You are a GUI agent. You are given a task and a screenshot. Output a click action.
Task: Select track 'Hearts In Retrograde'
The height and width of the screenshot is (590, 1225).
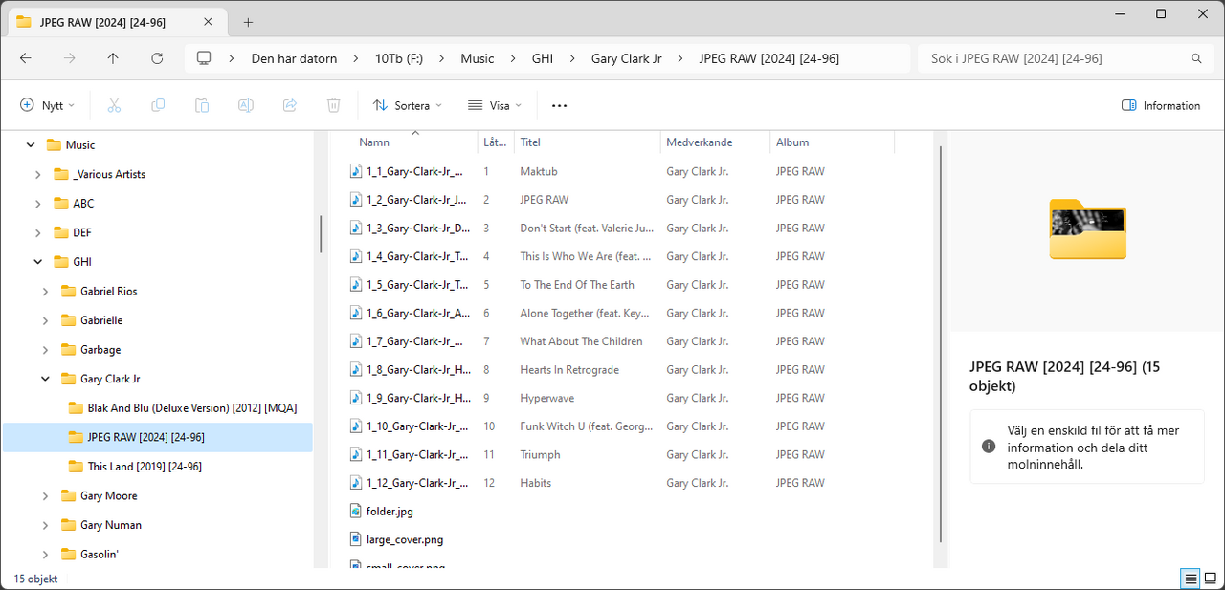(x=568, y=369)
